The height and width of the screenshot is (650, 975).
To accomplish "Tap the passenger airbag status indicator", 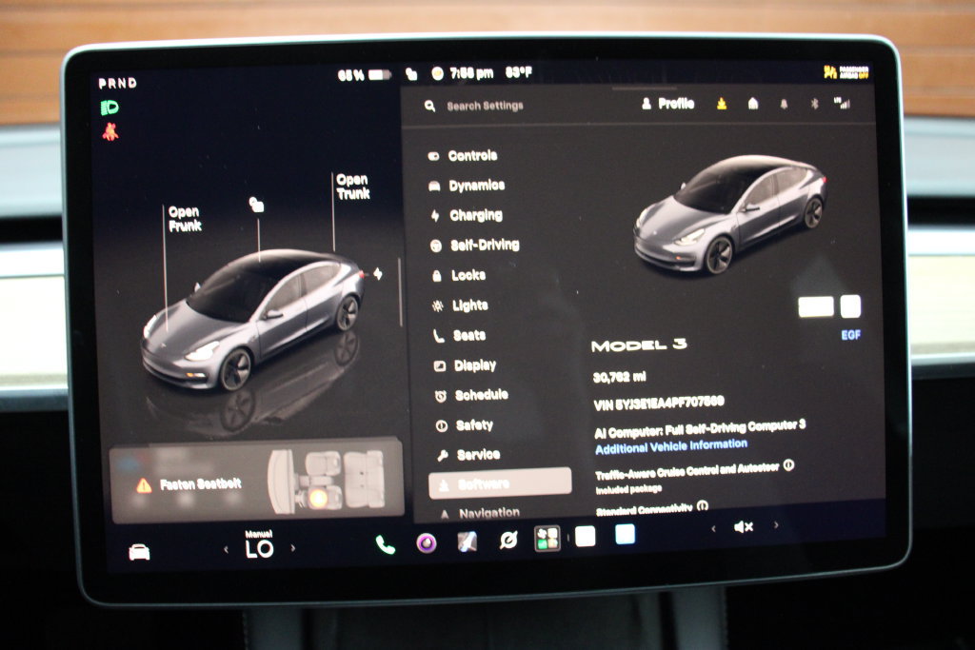I will coord(846,72).
